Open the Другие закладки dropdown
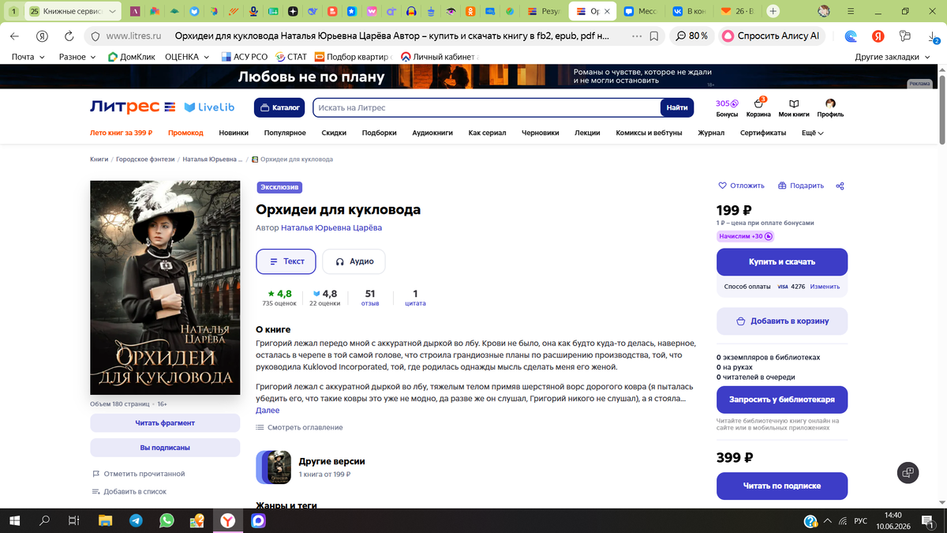The width and height of the screenshot is (947, 533). pos(893,57)
